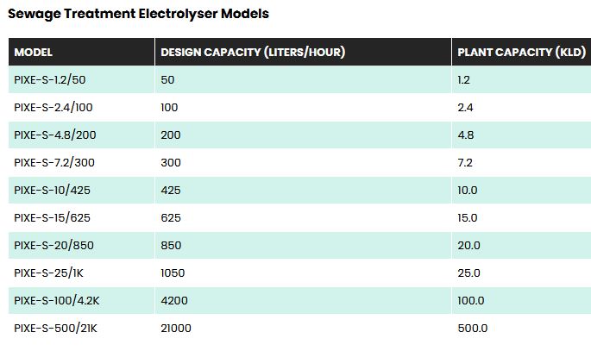
Task: Click the MODEL column header
Action: (x=34, y=52)
